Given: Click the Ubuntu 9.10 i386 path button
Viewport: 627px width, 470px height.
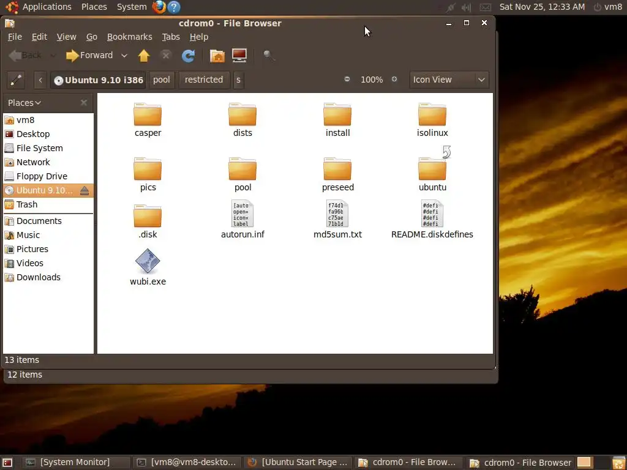Looking at the screenshot, I should (99, 80).
